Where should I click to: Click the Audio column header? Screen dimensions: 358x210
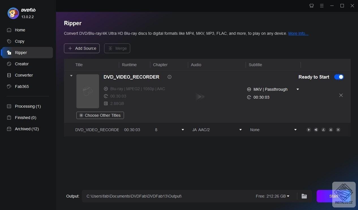(196, 65)
